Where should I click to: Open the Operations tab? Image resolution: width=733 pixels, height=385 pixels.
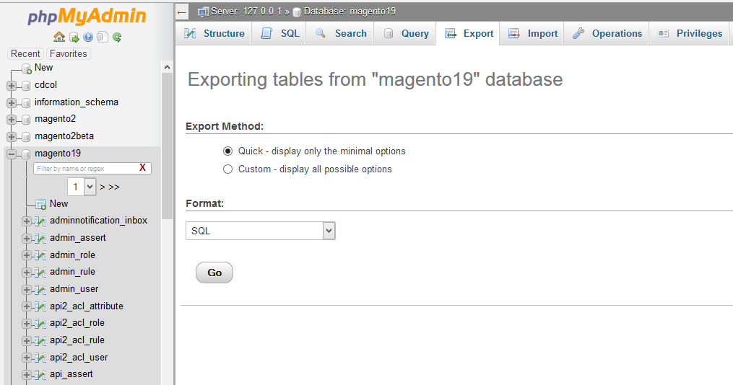click(x=607, y=34)
